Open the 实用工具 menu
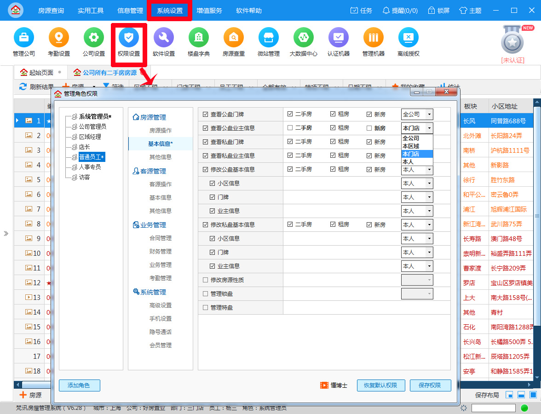 click(x=90, y=10)
